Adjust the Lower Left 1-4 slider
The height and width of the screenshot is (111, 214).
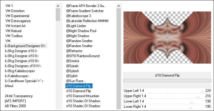click(167, 101)
